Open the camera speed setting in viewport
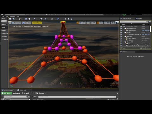 (113, 23)
